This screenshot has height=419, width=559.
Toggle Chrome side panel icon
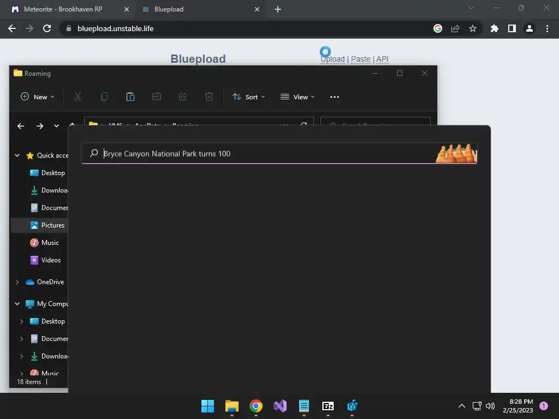[512, 28]
